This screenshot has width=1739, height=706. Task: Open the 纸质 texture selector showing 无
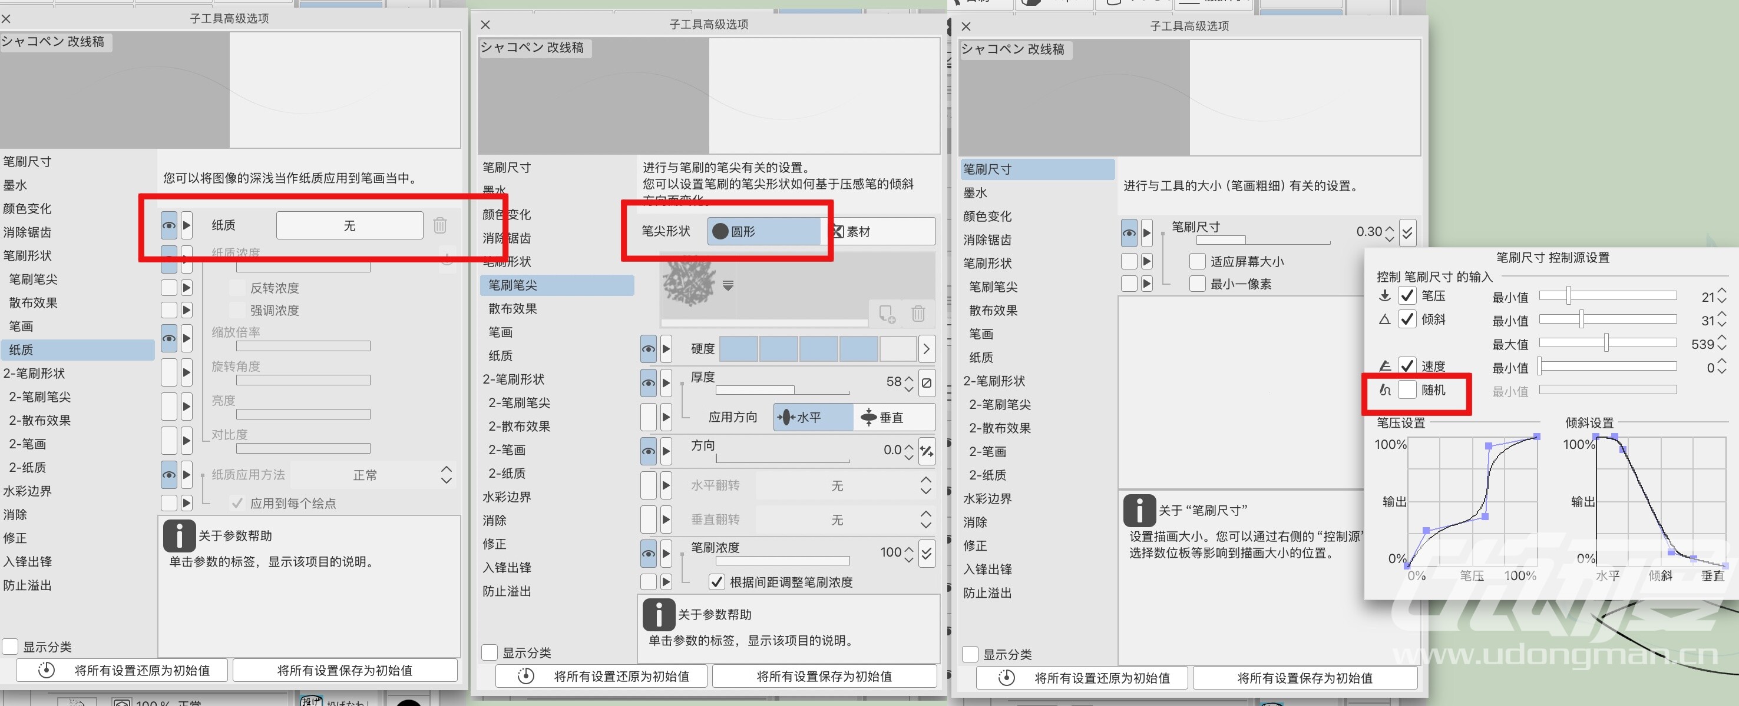pos(350,225)
